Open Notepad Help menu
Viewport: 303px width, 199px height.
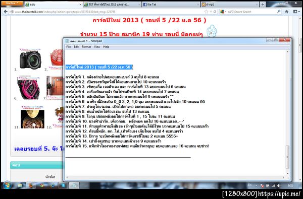tap(106, 47)
